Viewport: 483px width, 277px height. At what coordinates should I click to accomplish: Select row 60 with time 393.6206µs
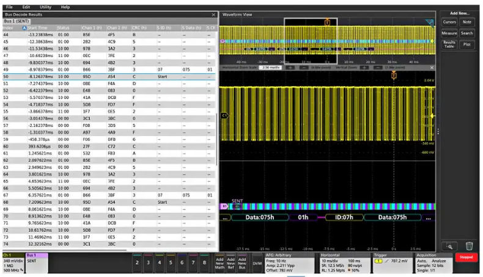pos(109,146)
